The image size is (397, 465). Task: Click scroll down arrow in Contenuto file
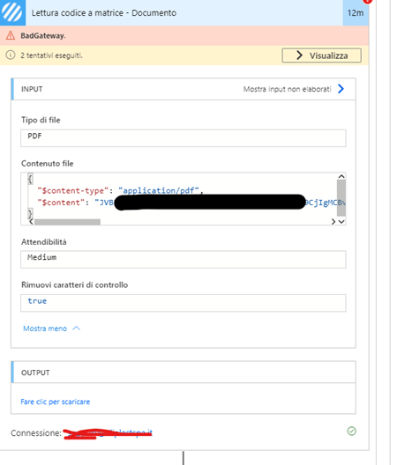point(341,222)
